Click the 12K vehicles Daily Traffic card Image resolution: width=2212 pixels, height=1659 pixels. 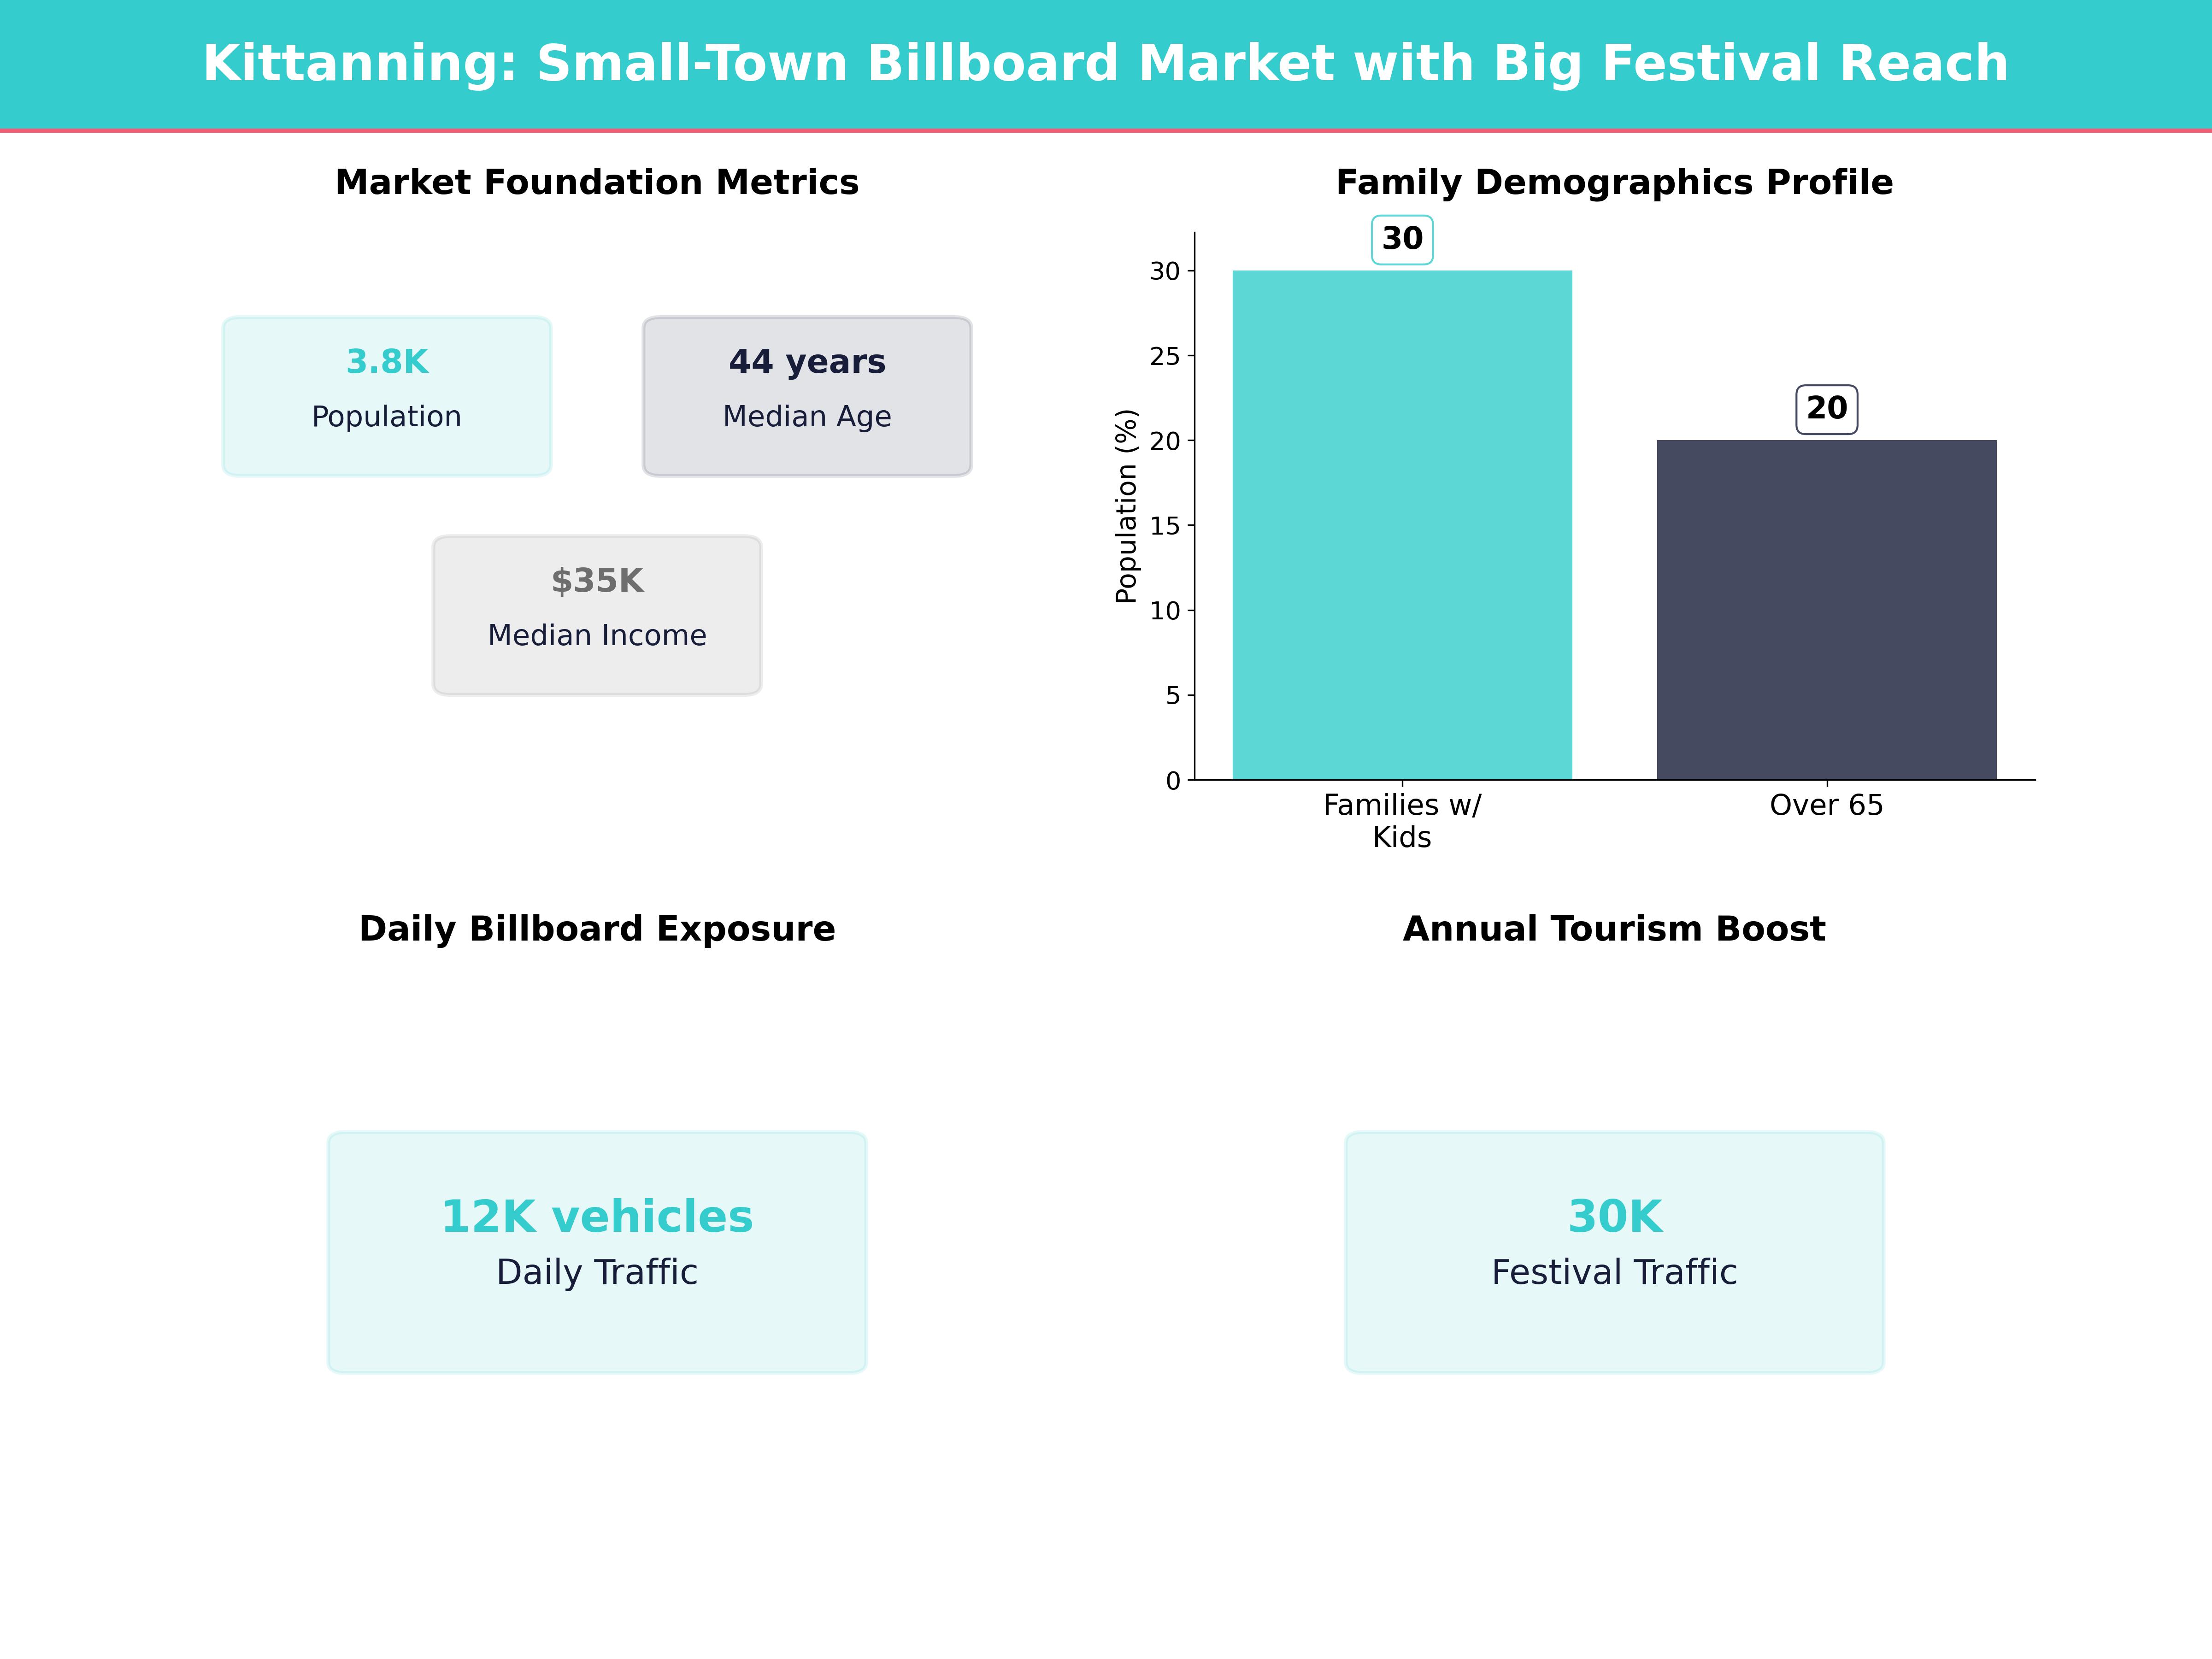[597, 1252]
